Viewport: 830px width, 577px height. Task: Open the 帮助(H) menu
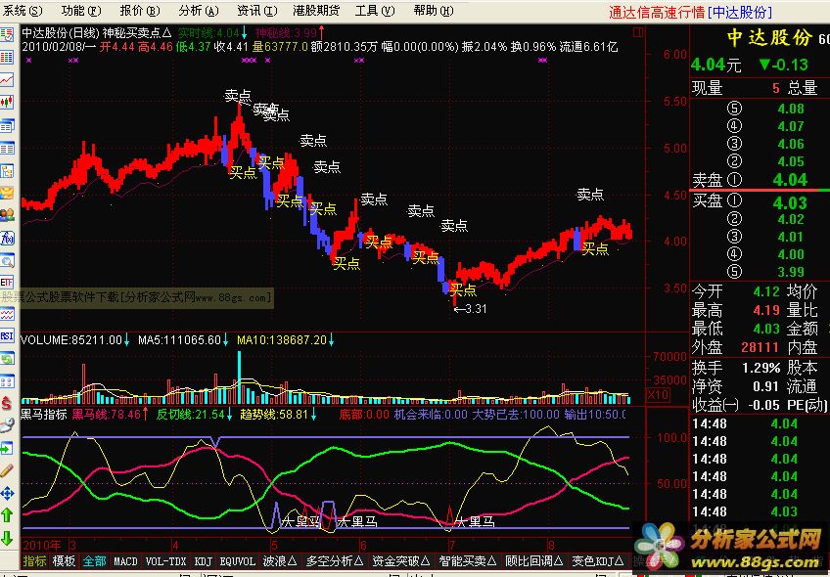tap(434, 11)
